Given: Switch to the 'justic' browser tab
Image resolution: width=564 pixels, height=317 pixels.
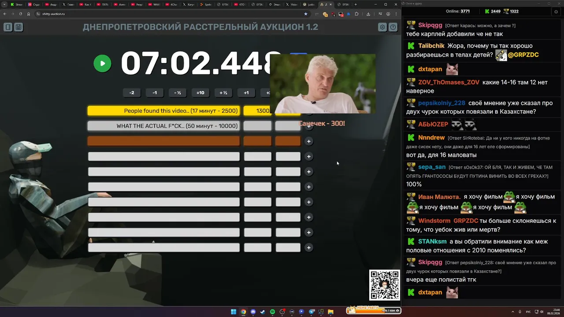Looking at the screenshot, I should (x=309, y=4).
